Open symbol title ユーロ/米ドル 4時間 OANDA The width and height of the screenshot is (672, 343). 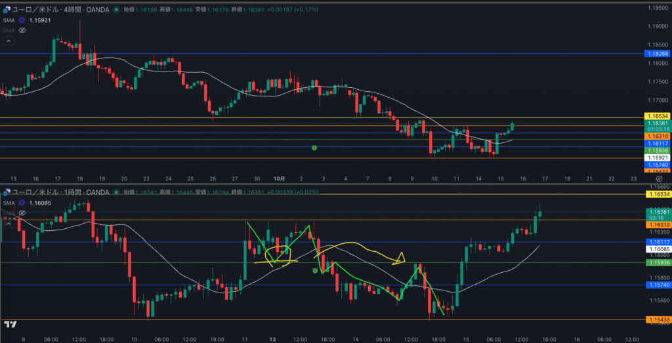[59, 10]
